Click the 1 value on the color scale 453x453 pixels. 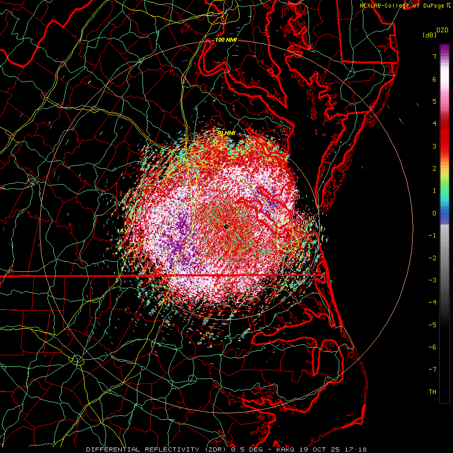coord(434,191)
